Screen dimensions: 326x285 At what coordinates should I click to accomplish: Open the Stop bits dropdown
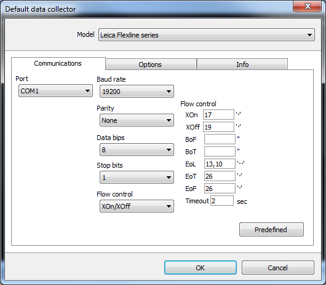(x=137, y=178)
